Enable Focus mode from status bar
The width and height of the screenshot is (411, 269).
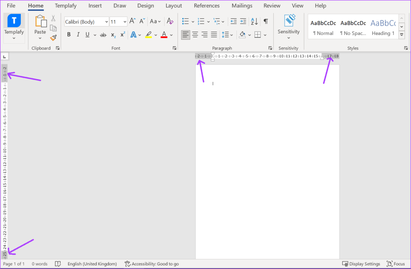pyautogui.click(x=396, y=264)
